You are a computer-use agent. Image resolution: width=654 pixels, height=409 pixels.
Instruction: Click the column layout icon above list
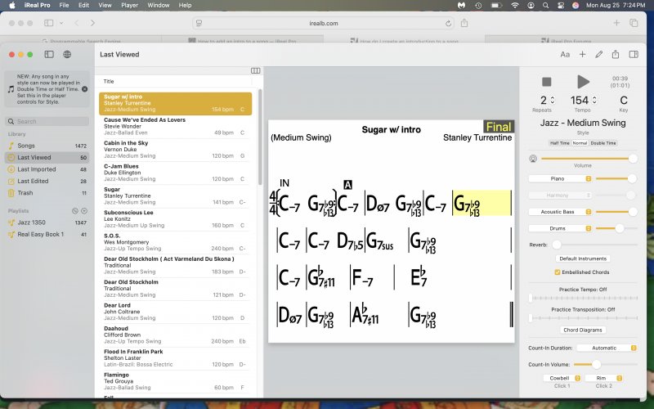[255, 71]
